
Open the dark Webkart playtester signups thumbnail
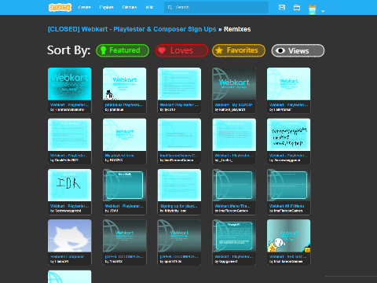pyautogui.click(x=234, y=83)
